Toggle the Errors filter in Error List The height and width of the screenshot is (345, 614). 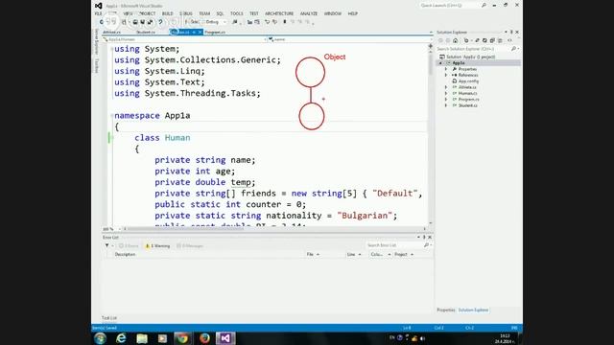(129, 246)
